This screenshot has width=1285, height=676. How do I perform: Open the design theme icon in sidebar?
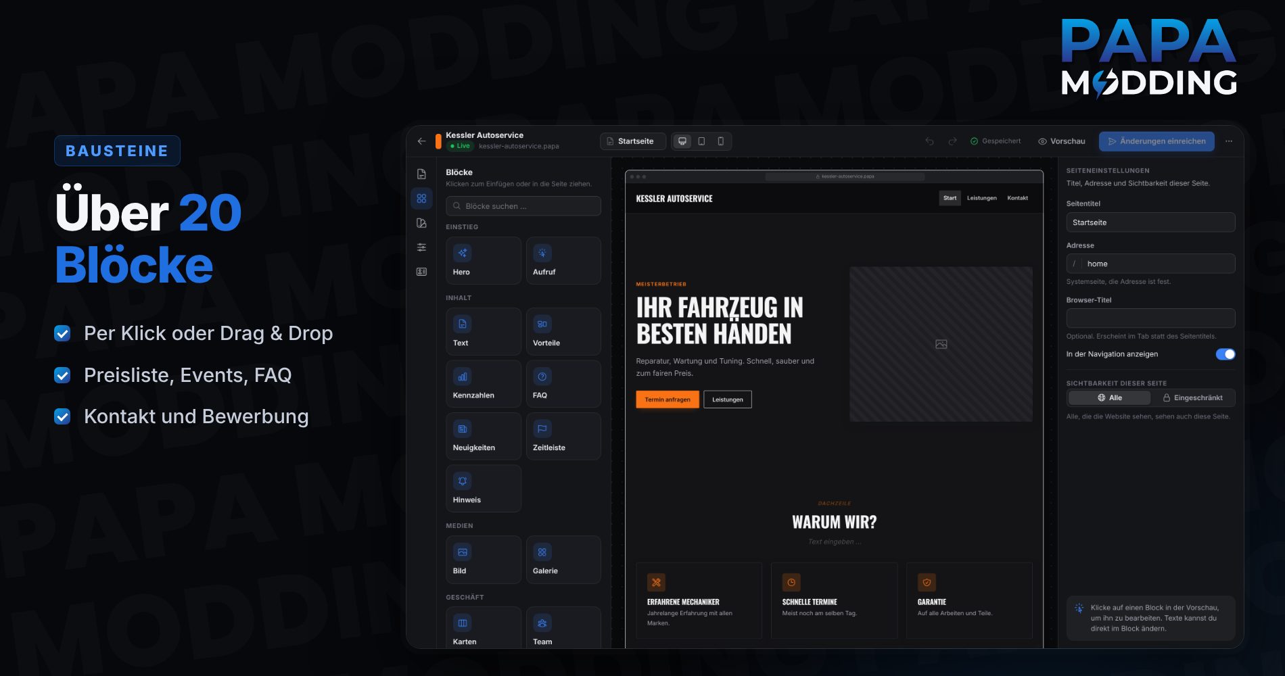[421, 223]
